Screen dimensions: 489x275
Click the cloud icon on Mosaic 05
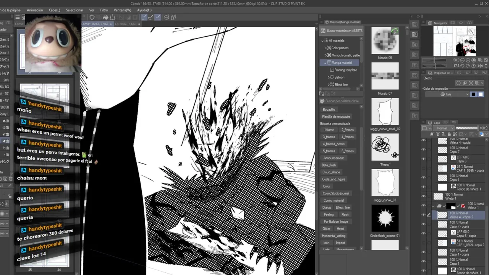point(395,31)
